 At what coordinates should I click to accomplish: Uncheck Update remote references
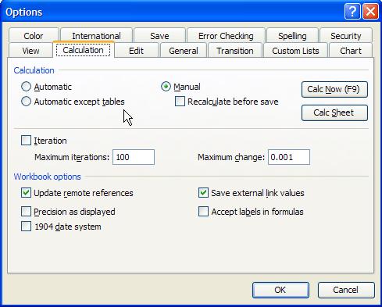pyautogui.click(x=26, y=193)
